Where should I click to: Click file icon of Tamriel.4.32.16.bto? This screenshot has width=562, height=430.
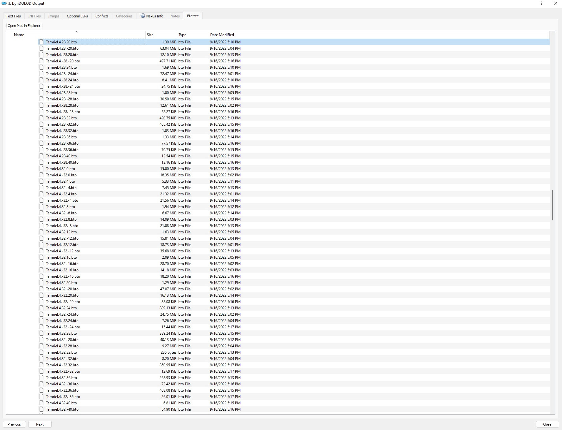point(41,257)
